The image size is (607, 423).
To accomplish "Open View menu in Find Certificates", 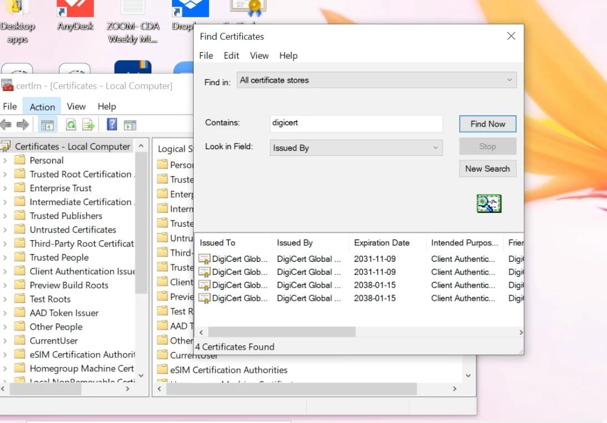I will pos(259,55).
